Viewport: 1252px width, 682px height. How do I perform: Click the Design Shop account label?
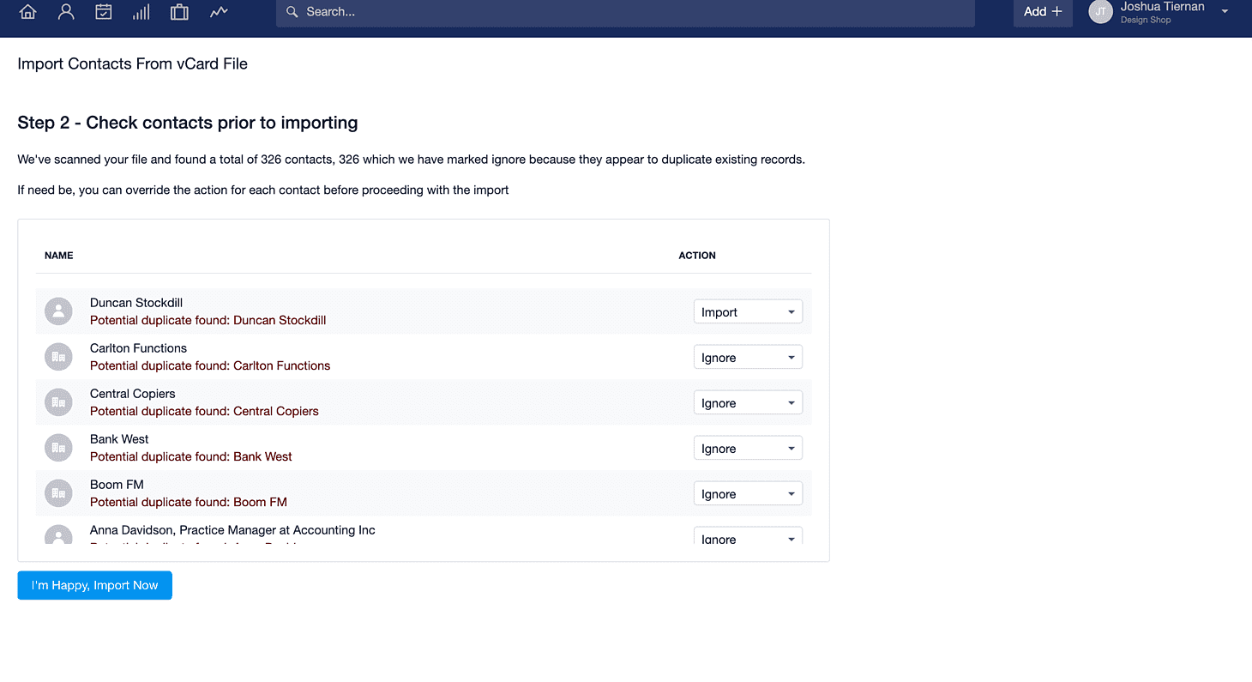point(1146,20)
